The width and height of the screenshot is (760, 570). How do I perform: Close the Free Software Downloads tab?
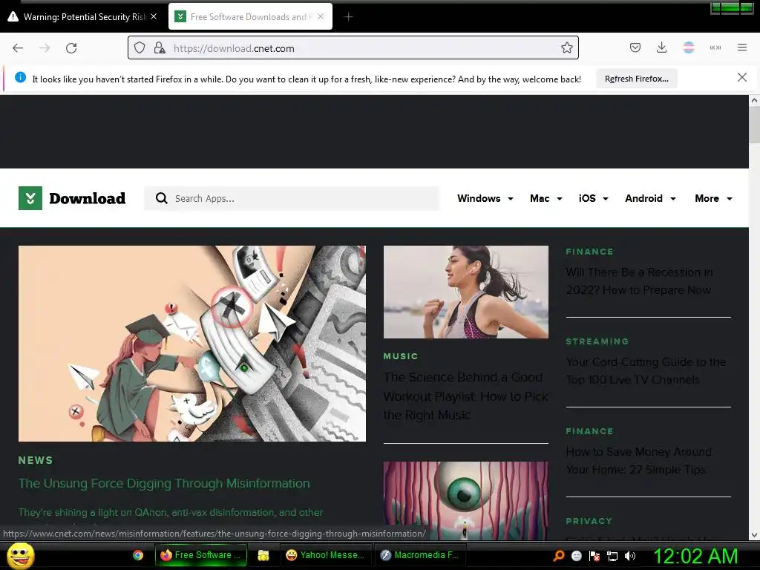pyautogui.click(x=321, y=16)
